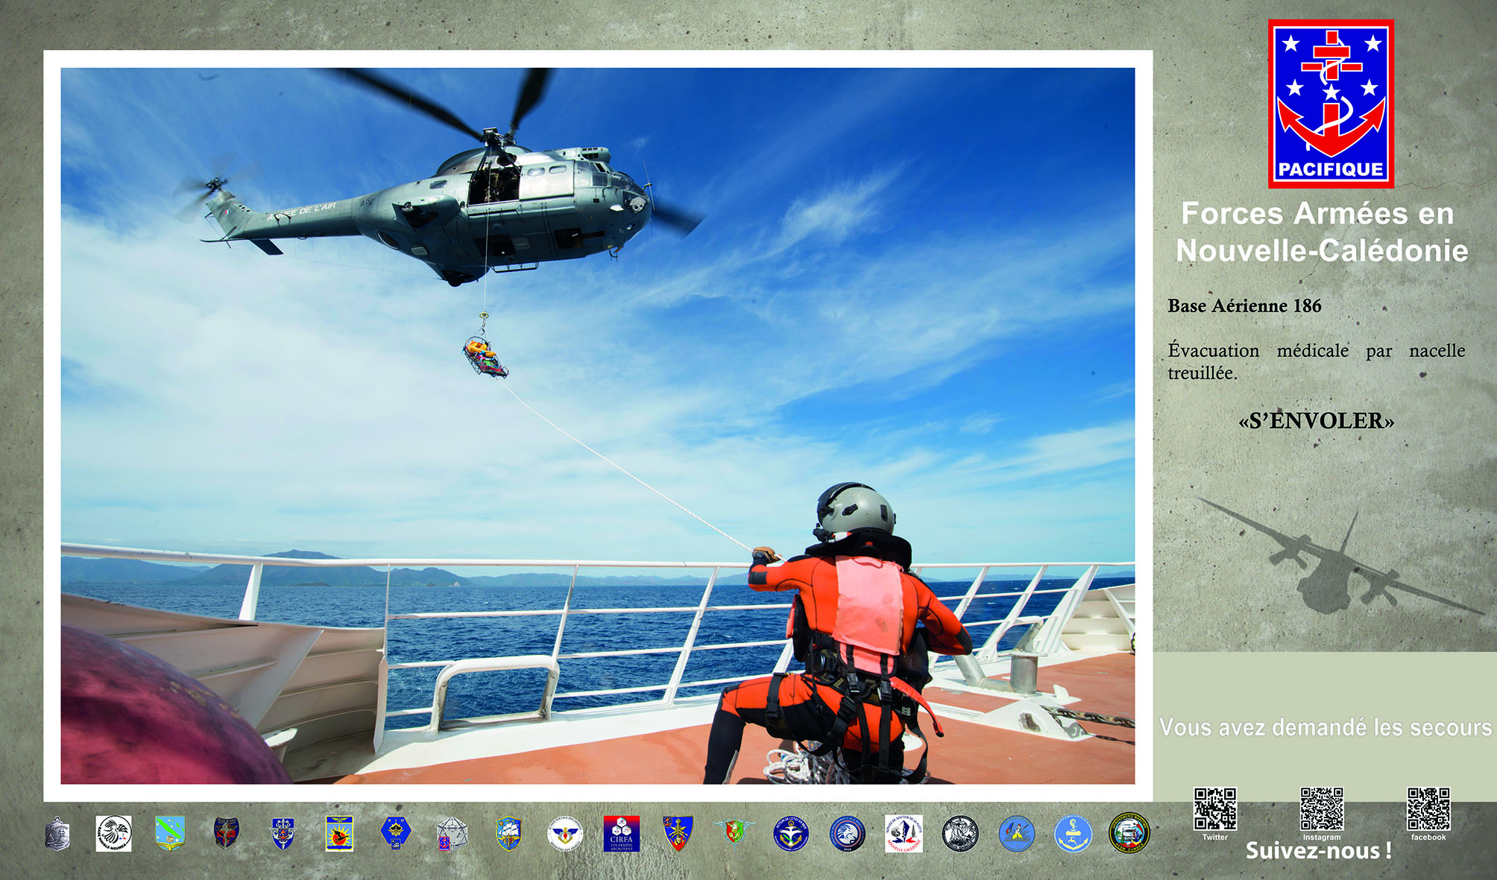Click the Base Navale Nouméa badge
Screen dimensions: 1497x880
click(x=113, y=833)
